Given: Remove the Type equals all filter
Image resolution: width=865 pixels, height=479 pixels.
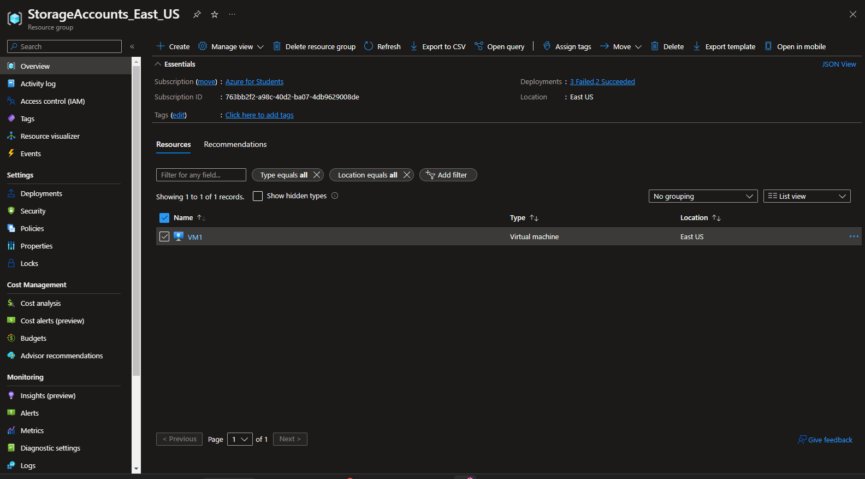Looking at the screenshot, I should point(317,175).
